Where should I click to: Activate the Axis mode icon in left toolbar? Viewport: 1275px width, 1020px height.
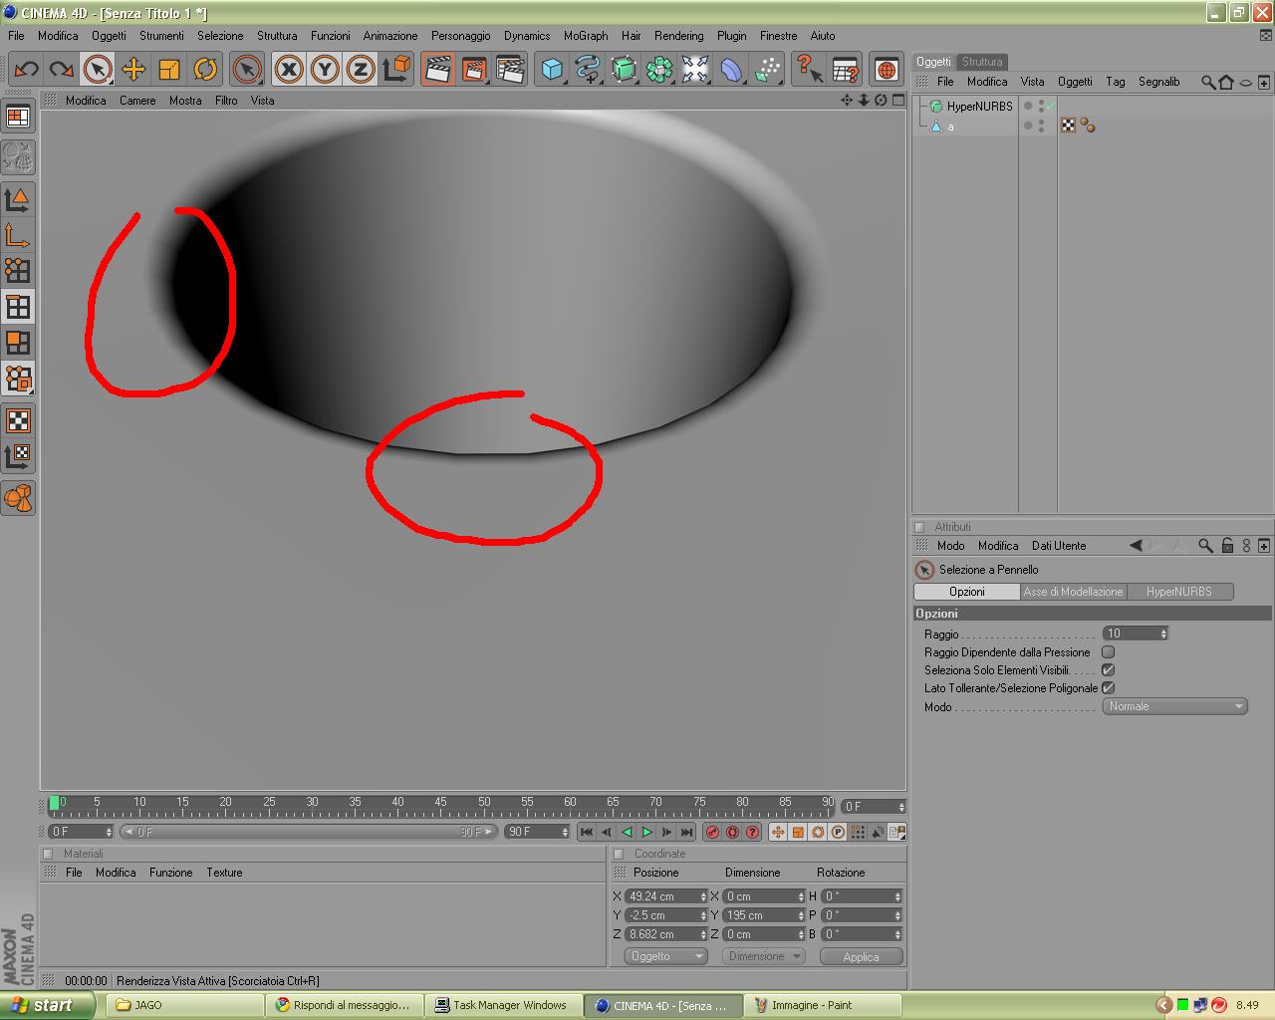pos(18,235)
